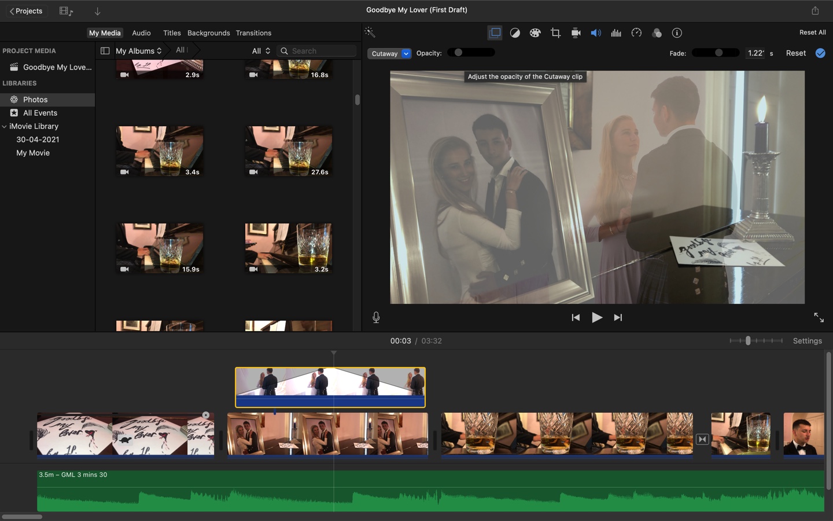The width and height of the screenshot is (833, 521).
Task: Click the media Search field
Action: tap(316, 51)
